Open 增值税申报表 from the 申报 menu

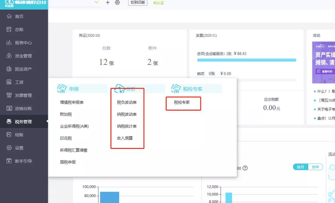click(x=72, y=102)
